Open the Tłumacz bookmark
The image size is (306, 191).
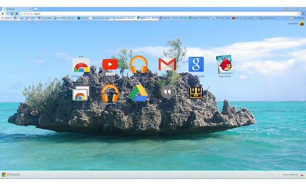[x=31, y=18]
